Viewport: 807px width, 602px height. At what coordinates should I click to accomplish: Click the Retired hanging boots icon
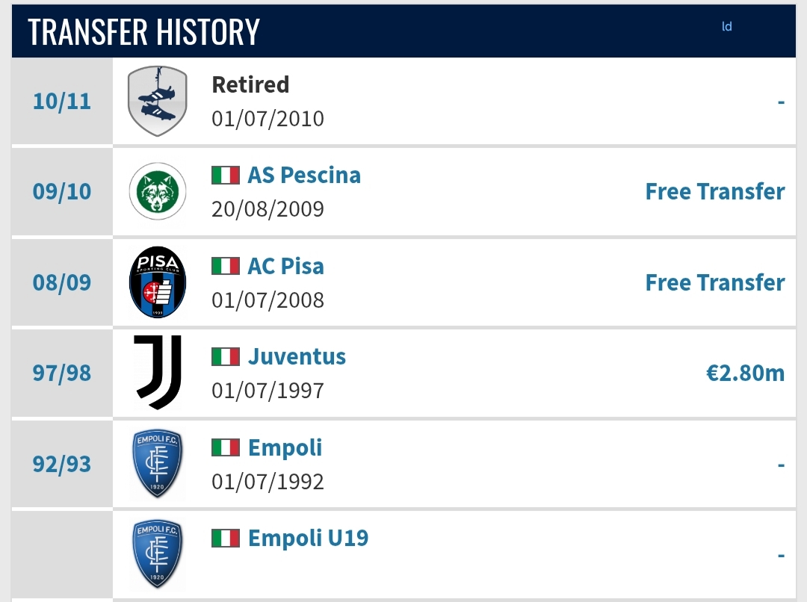pos(158,101)
